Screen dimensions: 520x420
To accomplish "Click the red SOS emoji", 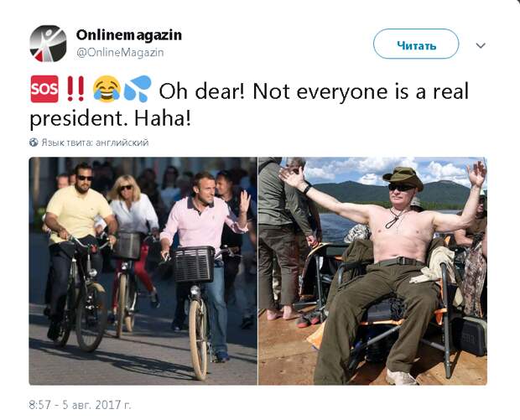I will pyautogui.click(x=44, y=89).
